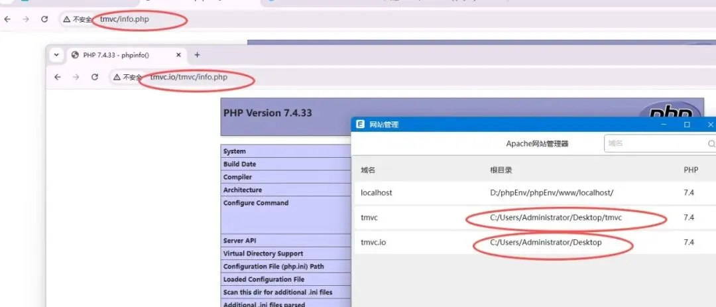This screenshot has height=307, width=716.
Task: Go back in inner browser window
Action: (58, 77)
